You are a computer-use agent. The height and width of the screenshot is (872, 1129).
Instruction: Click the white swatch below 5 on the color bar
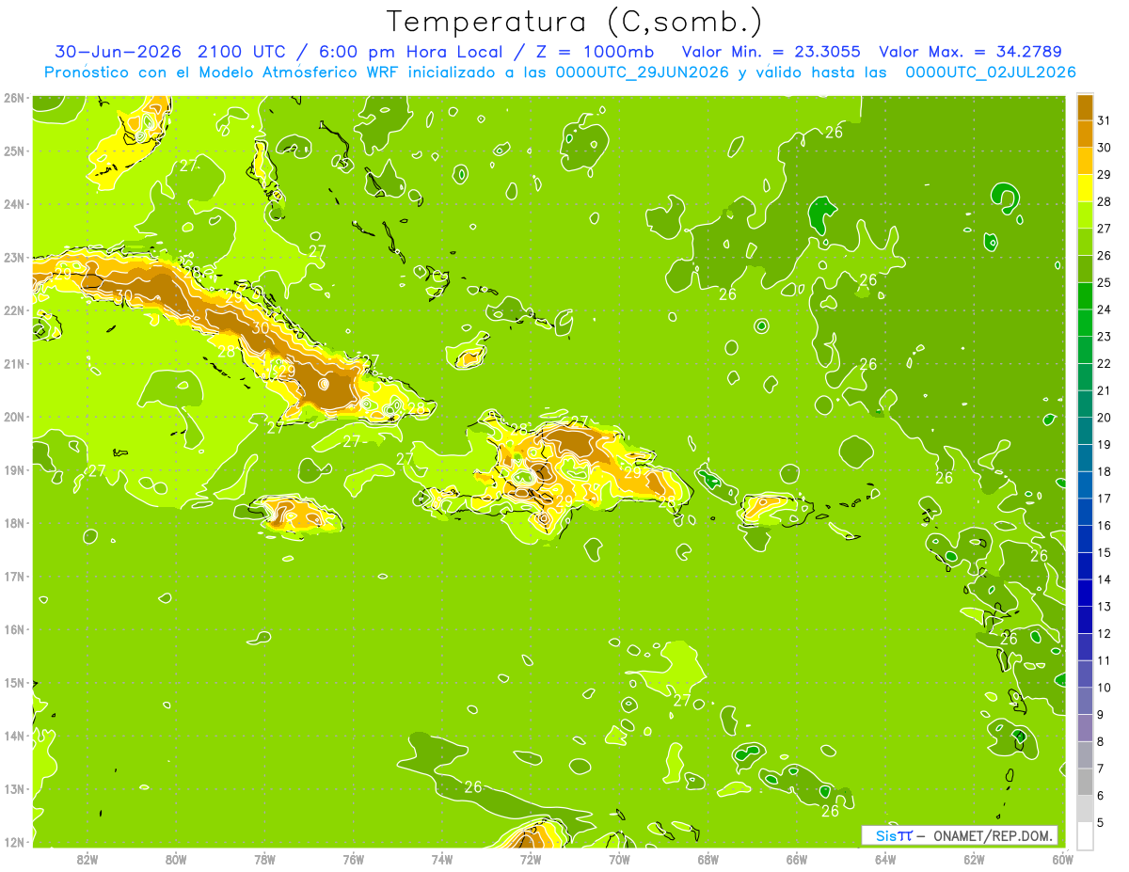[1085, 835]
